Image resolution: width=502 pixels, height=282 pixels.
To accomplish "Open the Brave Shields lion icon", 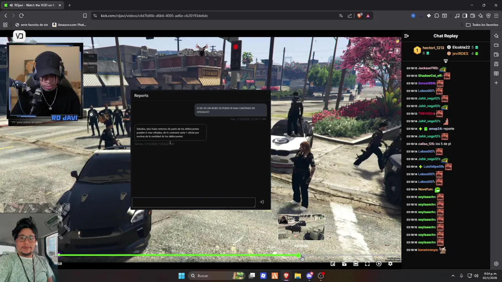I will coord(359,16).
